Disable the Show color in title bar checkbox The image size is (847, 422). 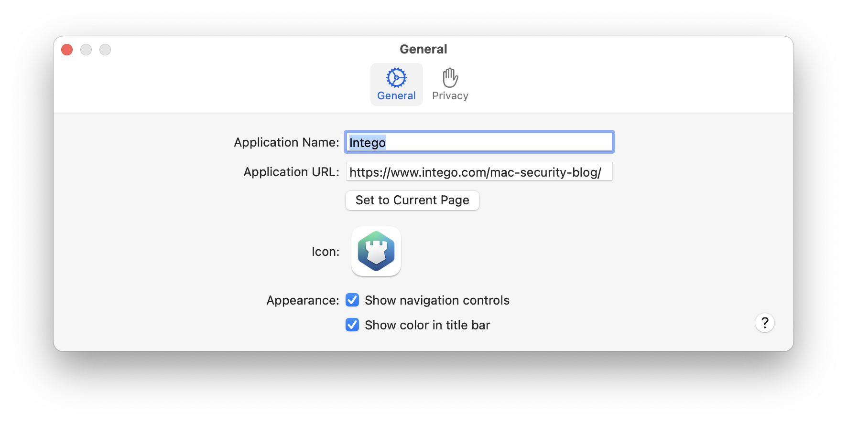coord(352,325)
